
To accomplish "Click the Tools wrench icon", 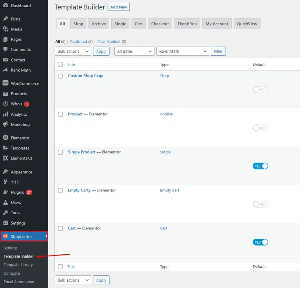I will (x=6, y=213).
